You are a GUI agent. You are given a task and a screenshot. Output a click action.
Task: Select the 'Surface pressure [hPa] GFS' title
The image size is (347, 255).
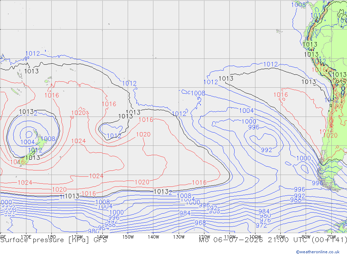54,240
